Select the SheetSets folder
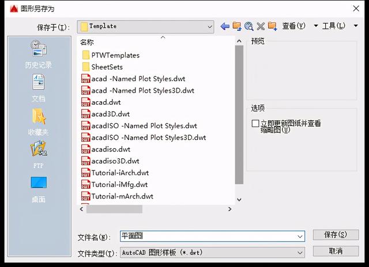The height and width of the screenshot is (267, 369). click(103, 67)
